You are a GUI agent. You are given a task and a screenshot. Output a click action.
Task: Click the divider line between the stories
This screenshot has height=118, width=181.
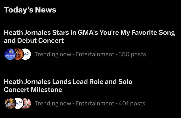(x=90, y=69)
